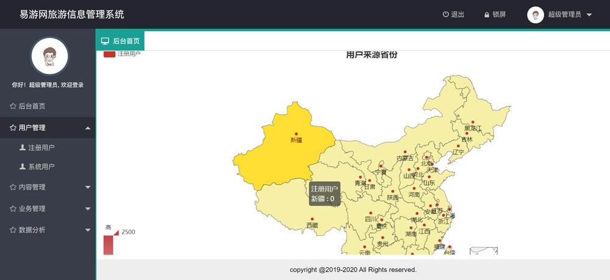
Task: Click the 用户来源省份 chart title
Action: pos(372,55)
